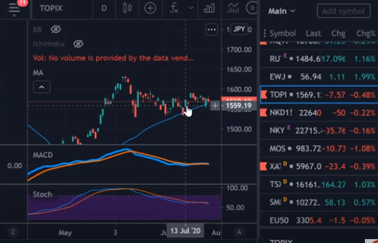This screenshot has height=243, width=378.
Task: Toggle visibility eye of BB indicator
Action: click(x=56, y=29)
